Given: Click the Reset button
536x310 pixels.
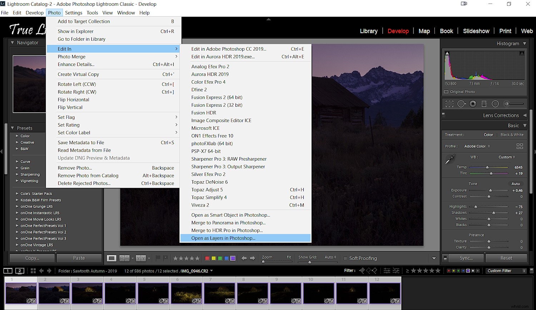Looking at the screenshot, I should click(x=506, y=258).
